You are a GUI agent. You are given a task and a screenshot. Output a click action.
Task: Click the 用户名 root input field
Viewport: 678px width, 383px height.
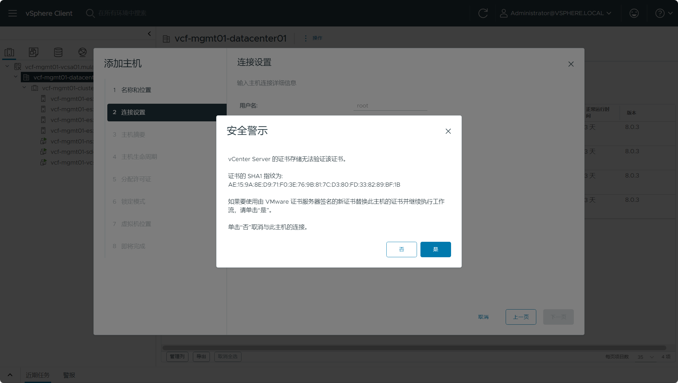click(x=390, y=106)
